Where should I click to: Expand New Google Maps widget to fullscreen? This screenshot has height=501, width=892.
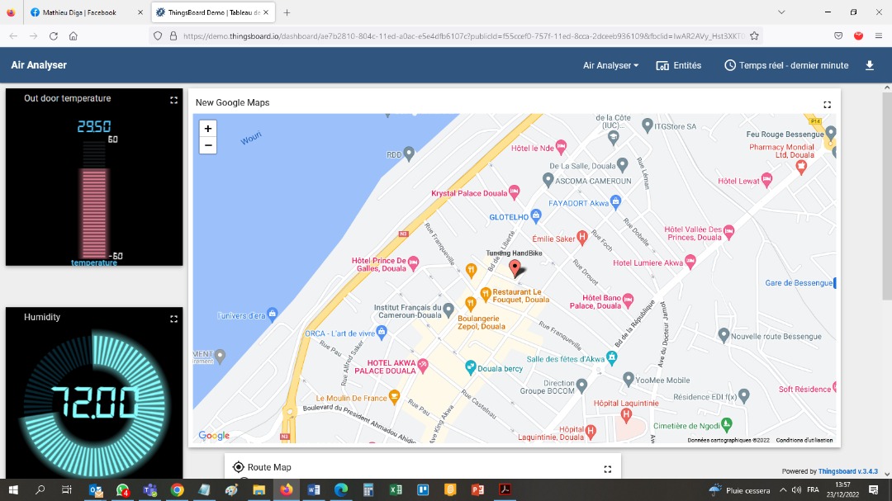pos(827,105)
